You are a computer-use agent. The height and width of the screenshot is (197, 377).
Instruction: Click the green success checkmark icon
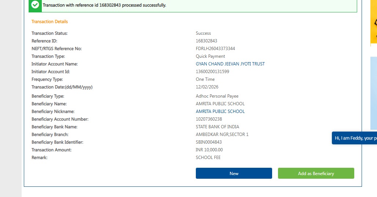point(35,5)
